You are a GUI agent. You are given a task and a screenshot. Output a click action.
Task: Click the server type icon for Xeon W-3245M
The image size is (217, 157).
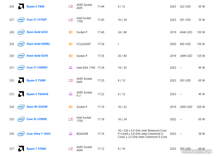pos(71,107)
